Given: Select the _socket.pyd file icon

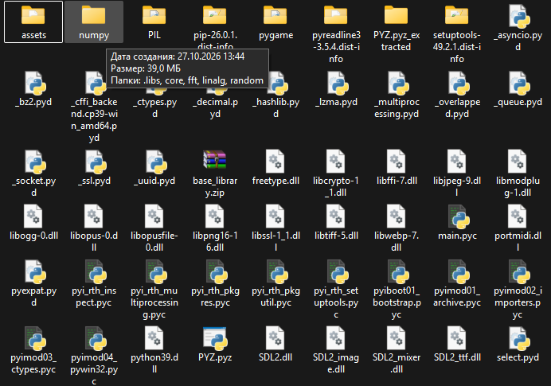Looking at the screenshot, I should 34,162.
